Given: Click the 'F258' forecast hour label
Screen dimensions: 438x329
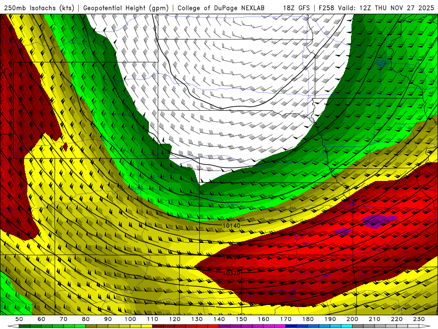Looking at the screenshot, I should [326, 8].
